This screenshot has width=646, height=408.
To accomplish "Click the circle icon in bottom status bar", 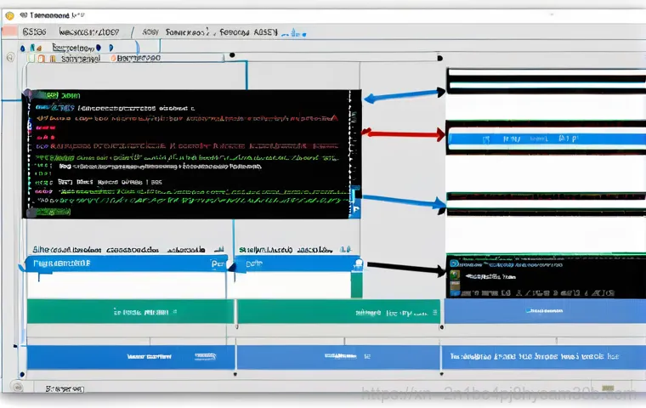I will (14, 388).
